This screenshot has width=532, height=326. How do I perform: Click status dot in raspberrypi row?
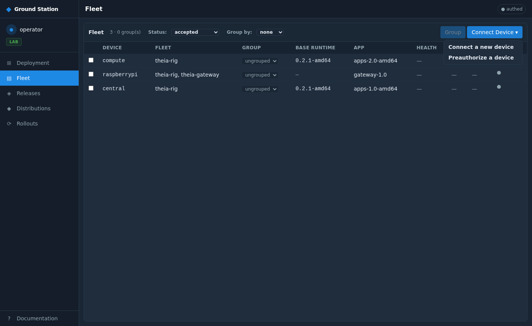coord(499,73)
